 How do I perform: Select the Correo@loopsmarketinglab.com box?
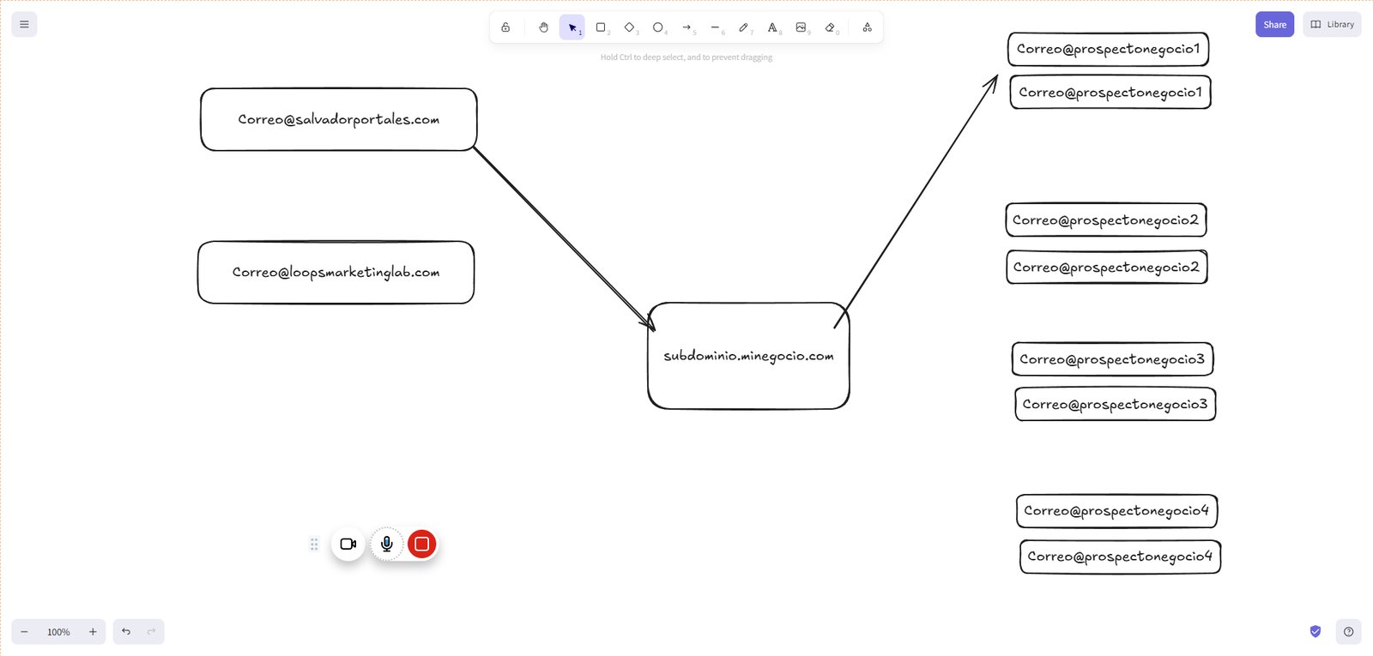(336, 272)
